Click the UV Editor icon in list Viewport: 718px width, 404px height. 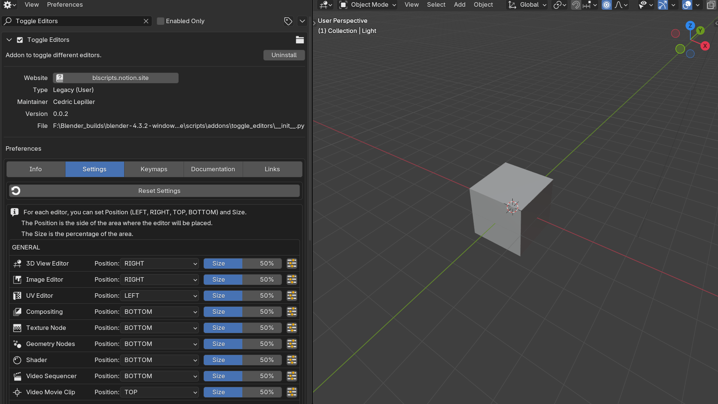pyautogui.click(x=17, y=296)
